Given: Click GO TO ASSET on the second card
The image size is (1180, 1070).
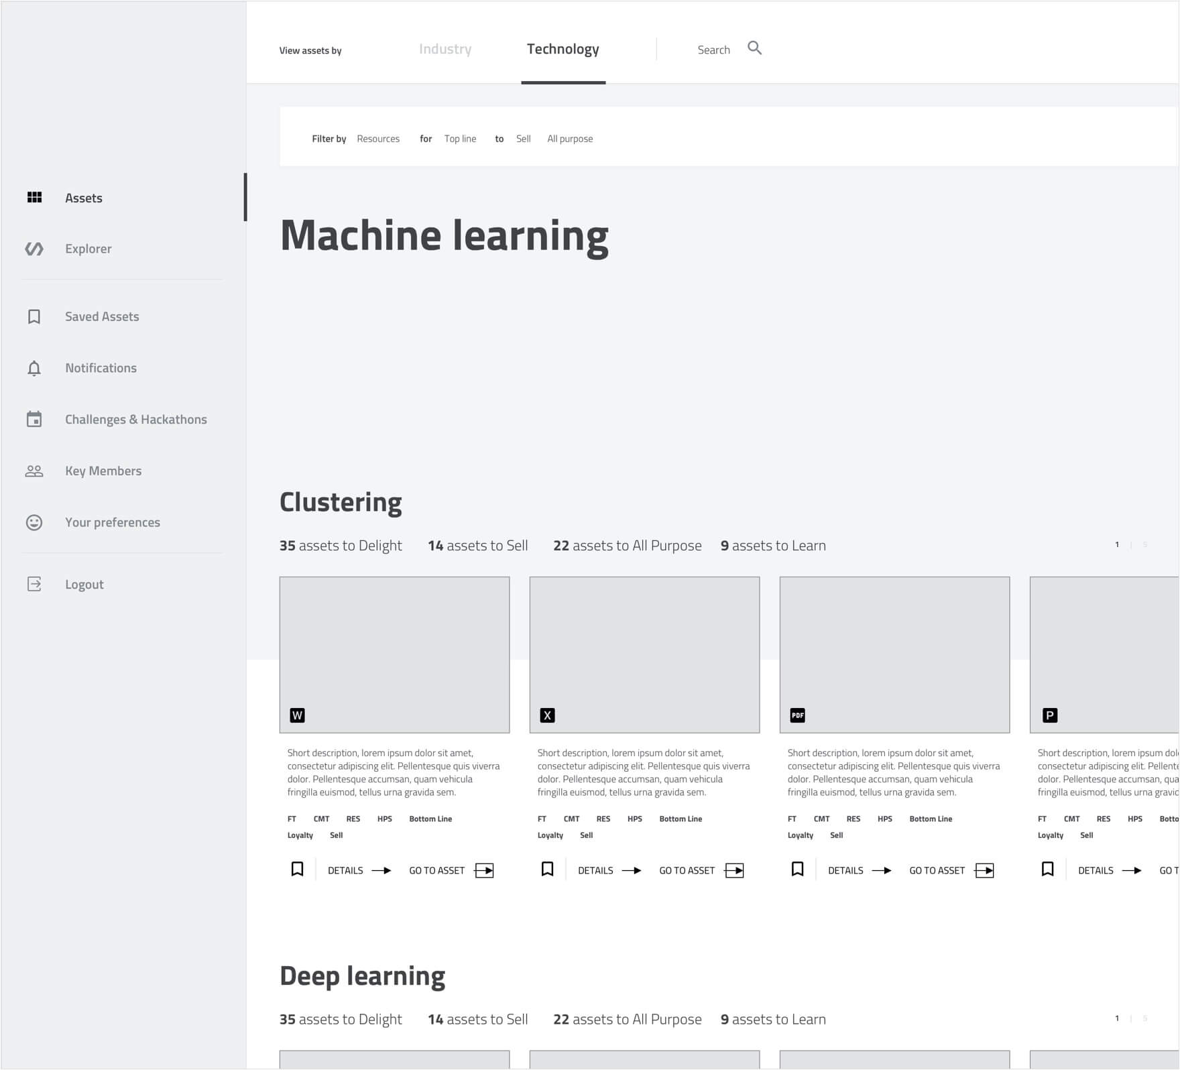Looking at the screenshot, I should 687,870.
